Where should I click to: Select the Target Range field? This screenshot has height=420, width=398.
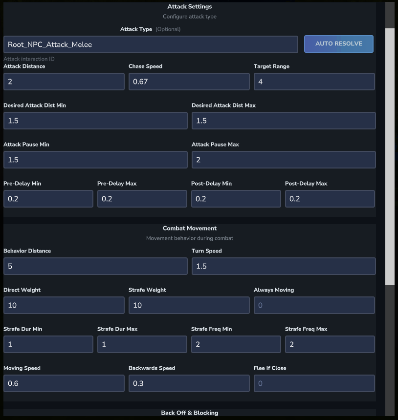(x=314, y=82)
